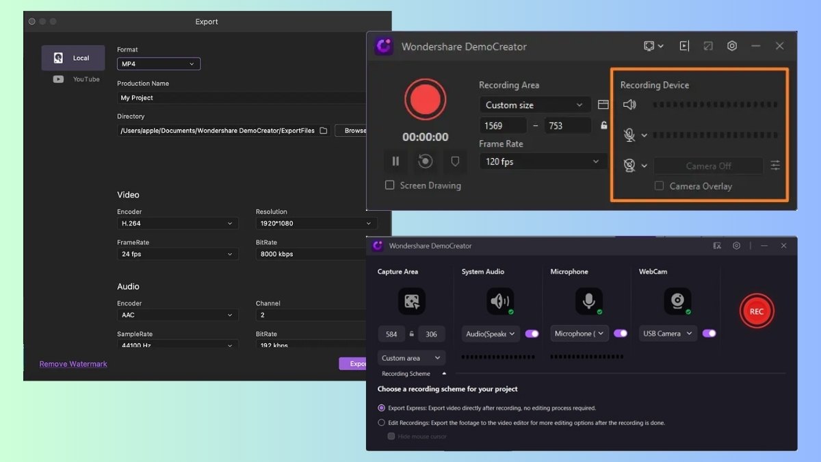Select the Local export tab

pos(73,58)
